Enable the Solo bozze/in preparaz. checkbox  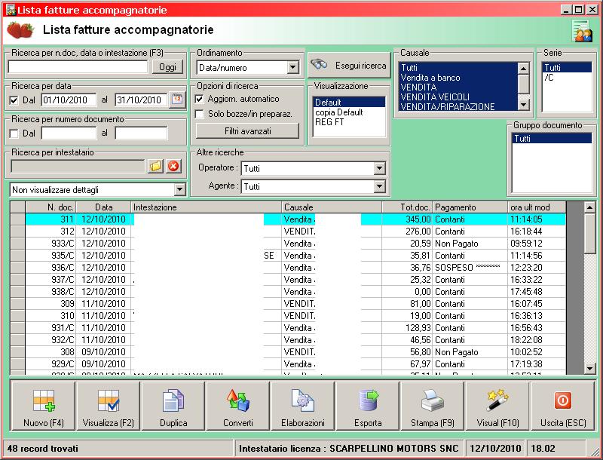[x=200, y=114]
